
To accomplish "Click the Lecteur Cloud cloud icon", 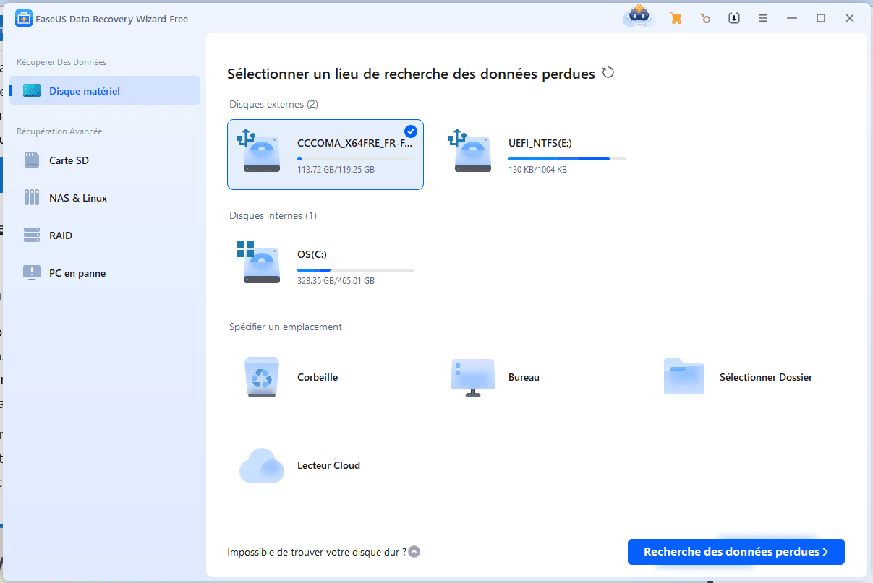I will pos(260,465).
